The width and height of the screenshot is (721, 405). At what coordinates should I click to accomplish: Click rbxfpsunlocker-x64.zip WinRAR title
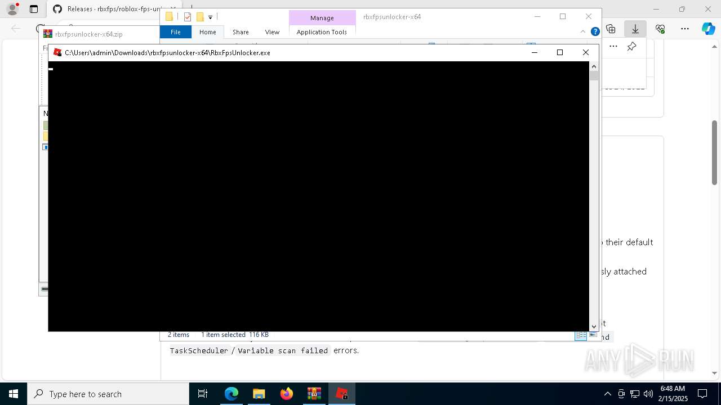(x=89, y=34)
